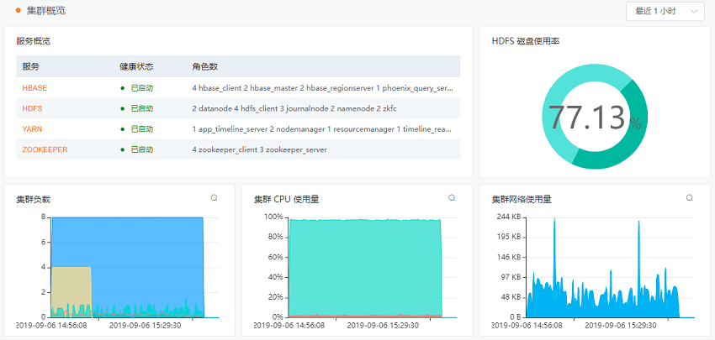The width and height of the screenshot is (715, 340).
Task: Click the magnifier icon on 集群网络使用量 chart
Action: (x=690, y=197)
